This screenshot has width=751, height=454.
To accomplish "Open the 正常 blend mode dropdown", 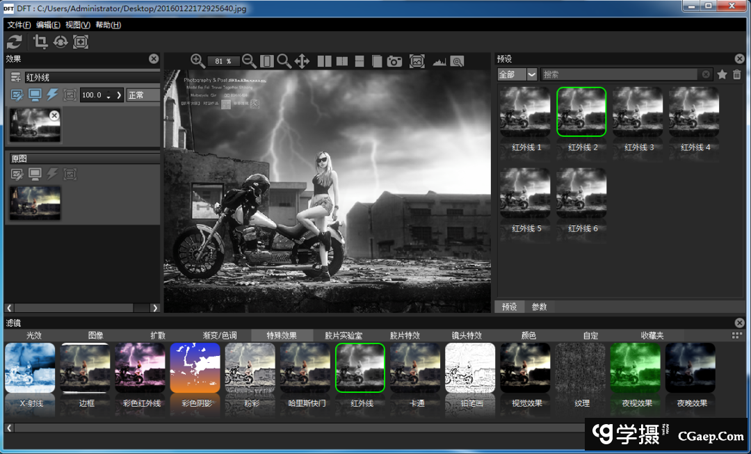I will [x=143, y=95].
